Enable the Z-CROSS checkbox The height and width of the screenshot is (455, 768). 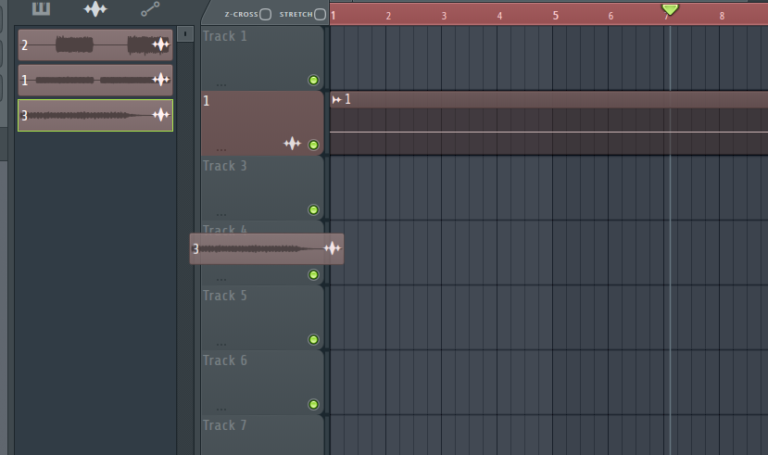coord(266,15)
